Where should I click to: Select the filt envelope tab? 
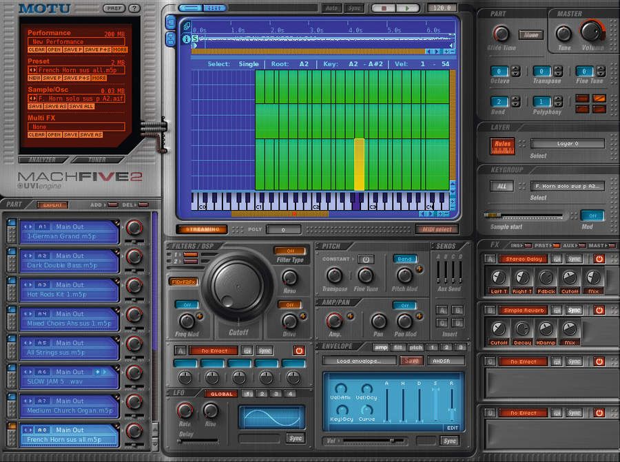[398, 348]
